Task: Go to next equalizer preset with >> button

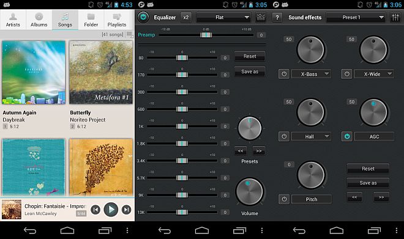Action: tap(259, 151)
